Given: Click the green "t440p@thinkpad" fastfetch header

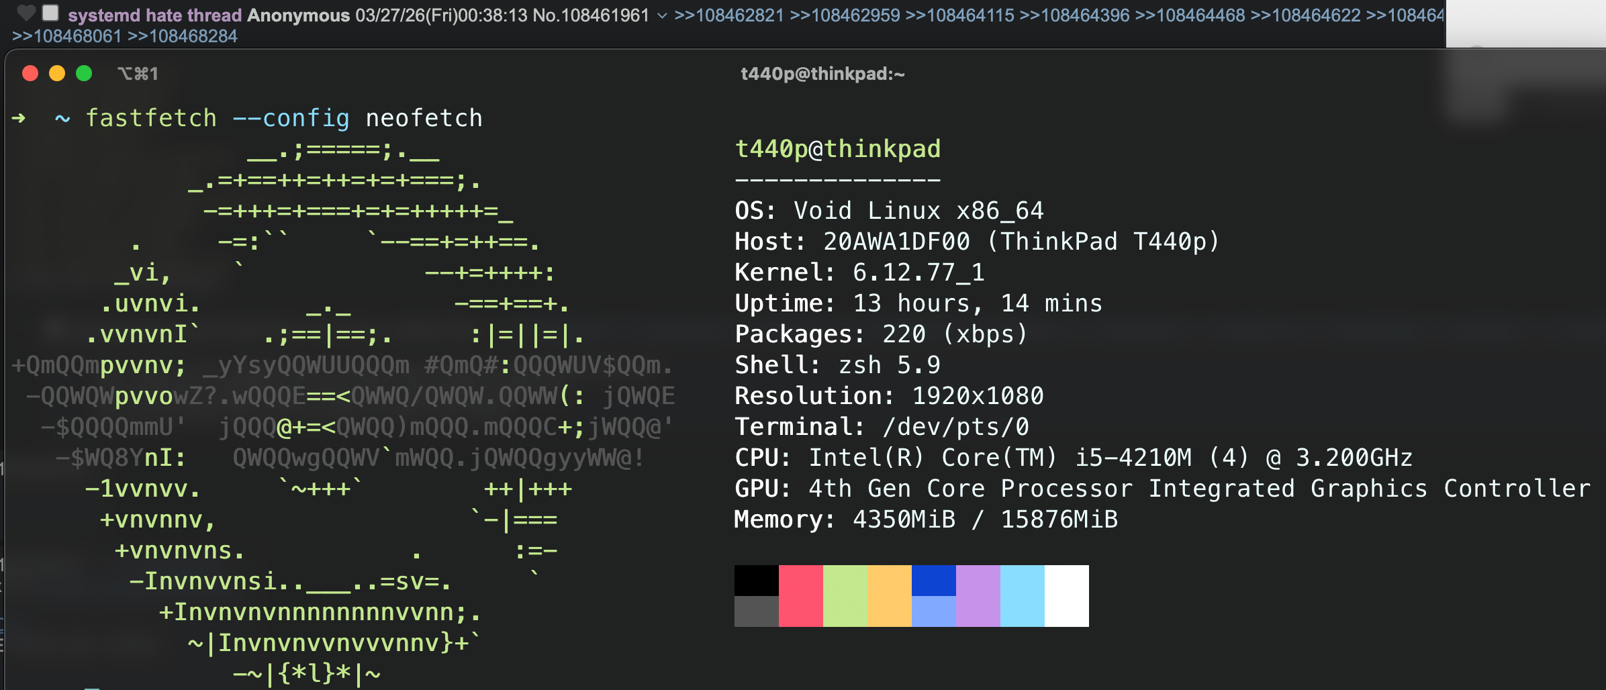Looking at the screenshot, I should (x=838, y=149).
